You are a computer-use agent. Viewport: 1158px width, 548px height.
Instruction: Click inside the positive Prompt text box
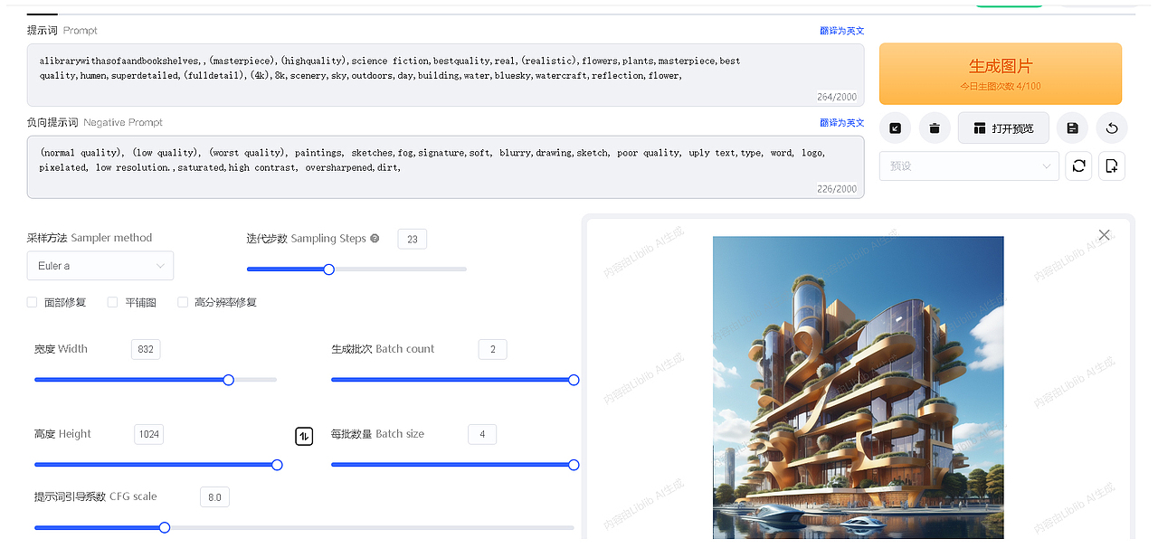tap(445, 75)
